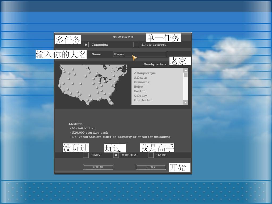Click the headquarters list scrollbar thumb
This screenshot has height=204, width=272.
point(186,75)
